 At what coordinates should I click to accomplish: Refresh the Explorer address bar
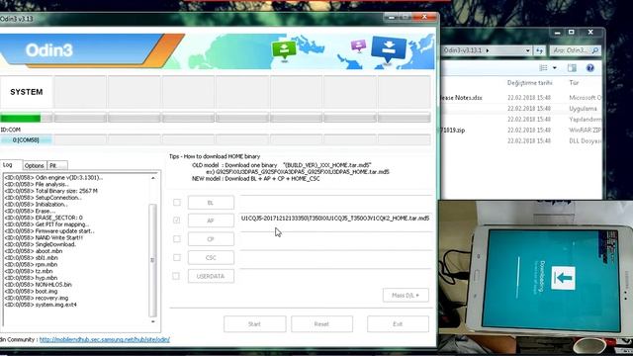[540, 50]
